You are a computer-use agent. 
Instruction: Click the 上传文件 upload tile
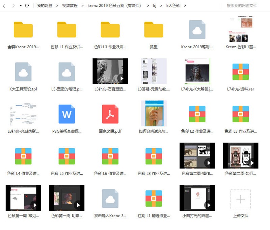click(x=240, y=199)
